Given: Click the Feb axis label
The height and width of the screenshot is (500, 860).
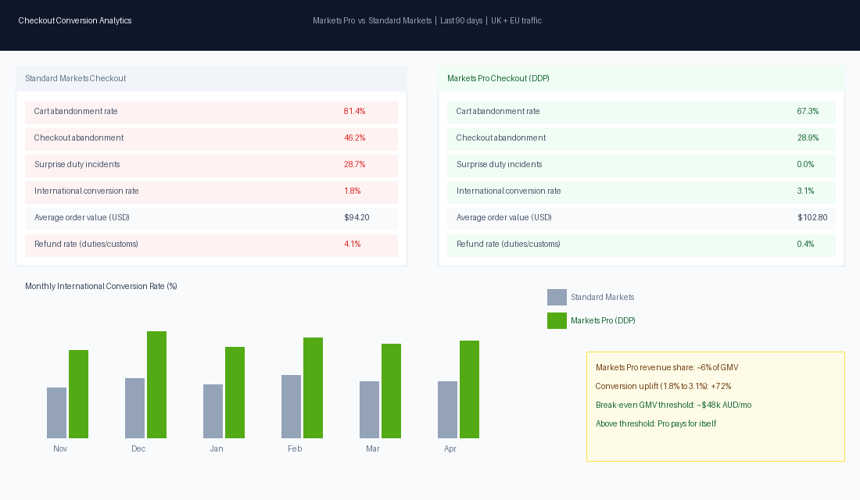Looking at the screenshot, I should point(295,448).
